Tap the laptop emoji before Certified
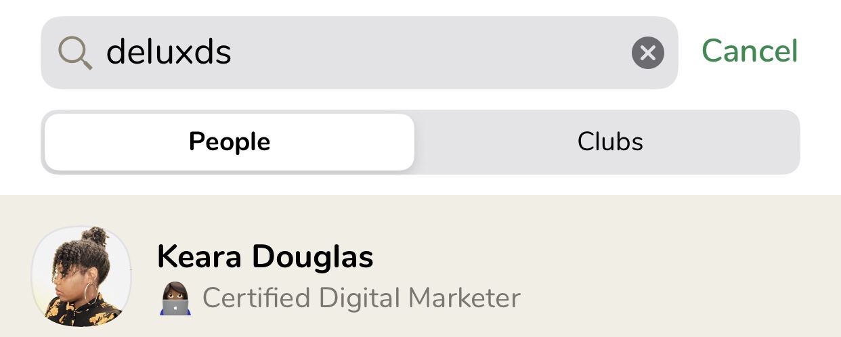 (x=175, y=299)
